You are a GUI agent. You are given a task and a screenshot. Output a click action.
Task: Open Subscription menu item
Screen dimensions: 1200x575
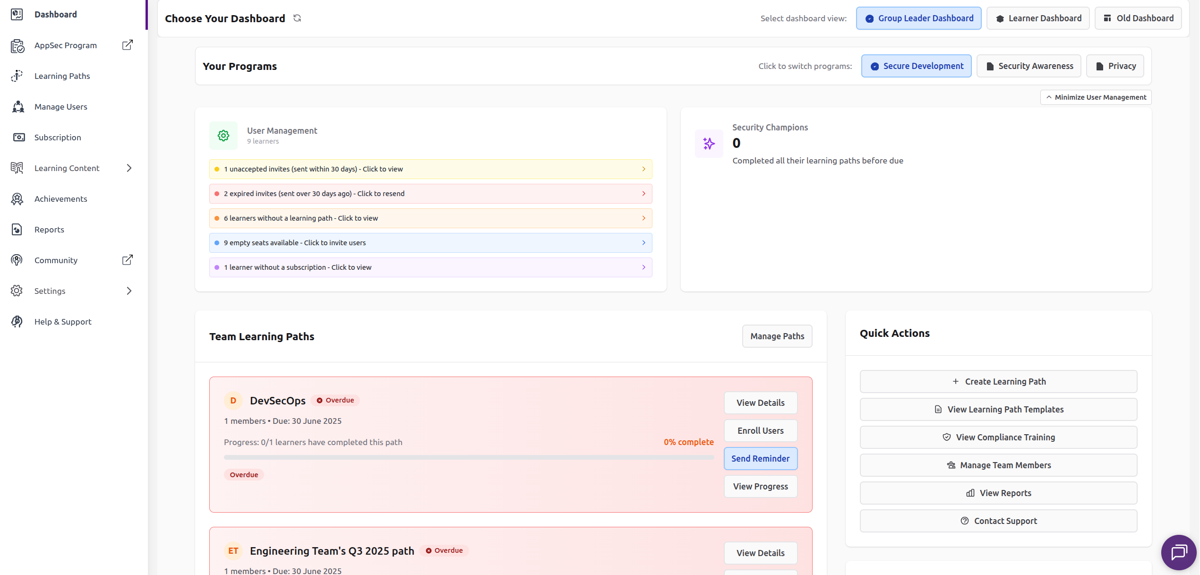[x=58, y=137]
